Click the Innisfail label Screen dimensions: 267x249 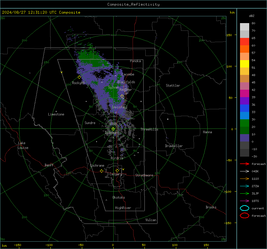click(x=120, y=107)
